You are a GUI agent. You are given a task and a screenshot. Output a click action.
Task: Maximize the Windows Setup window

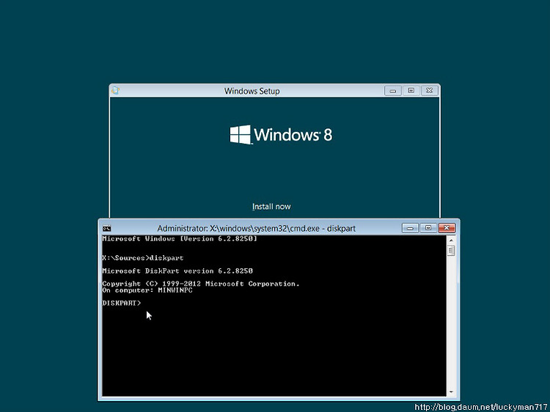pyautogui.click(x=411, y=91)
